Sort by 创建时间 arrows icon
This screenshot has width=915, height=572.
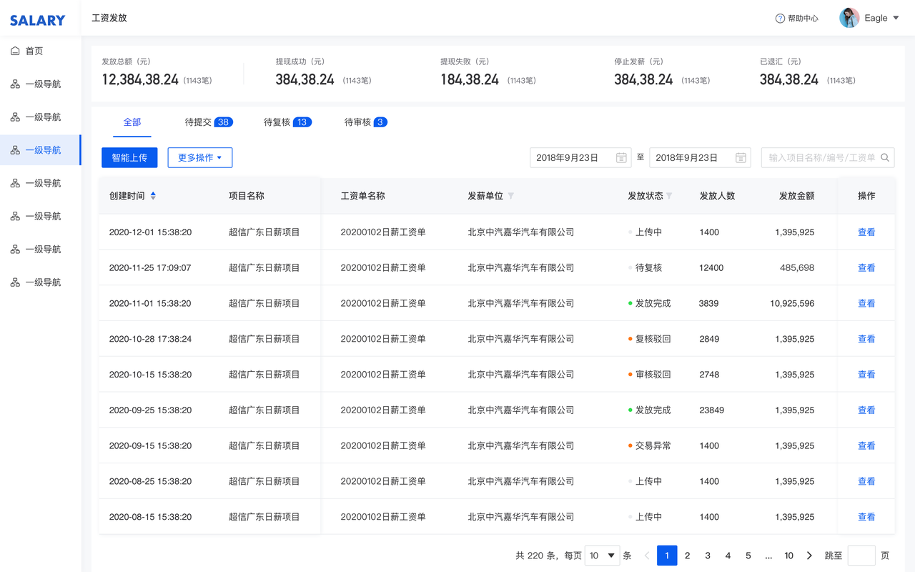pyautogui.click(x=153, y=196)
